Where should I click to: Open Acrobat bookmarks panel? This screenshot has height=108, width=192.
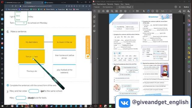pyautogui.click(x=94, y=21)
